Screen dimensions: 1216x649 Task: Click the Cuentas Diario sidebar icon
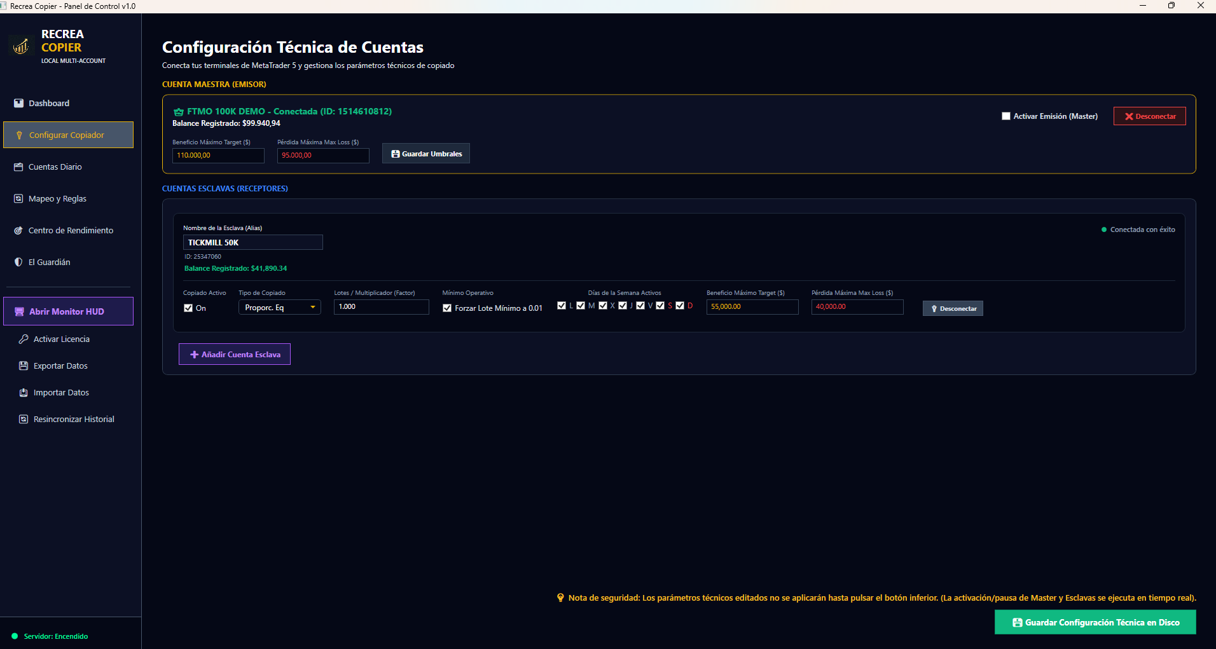click(x=18, y=167)
